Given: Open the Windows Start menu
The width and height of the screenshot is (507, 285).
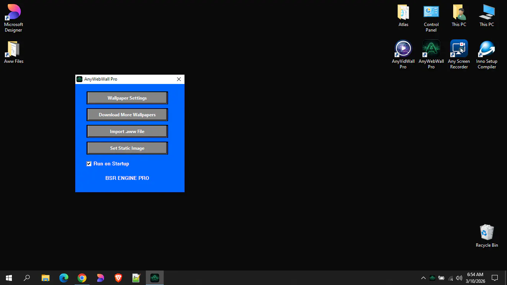Looking at the screenshot, I should click(x=9, y=278).
